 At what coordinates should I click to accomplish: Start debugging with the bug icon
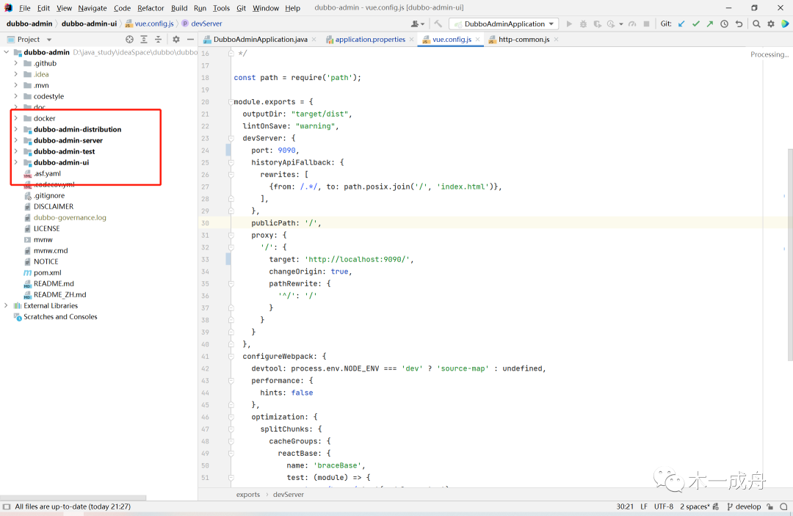point(583,23)
